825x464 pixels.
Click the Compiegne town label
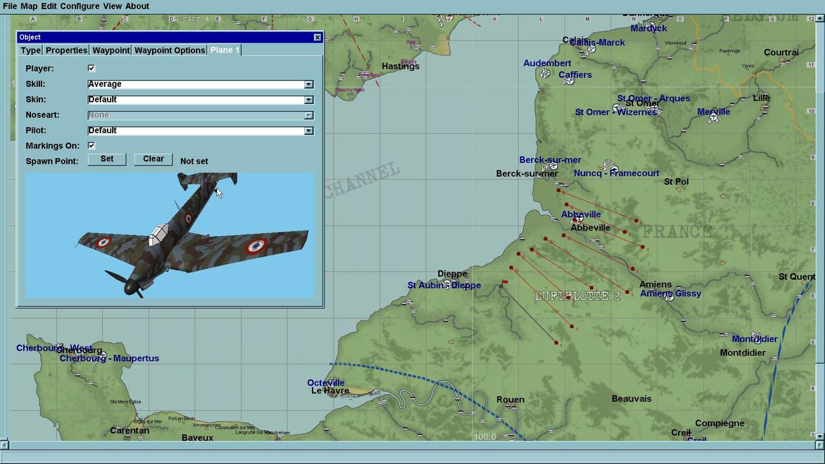pos(719,423)
